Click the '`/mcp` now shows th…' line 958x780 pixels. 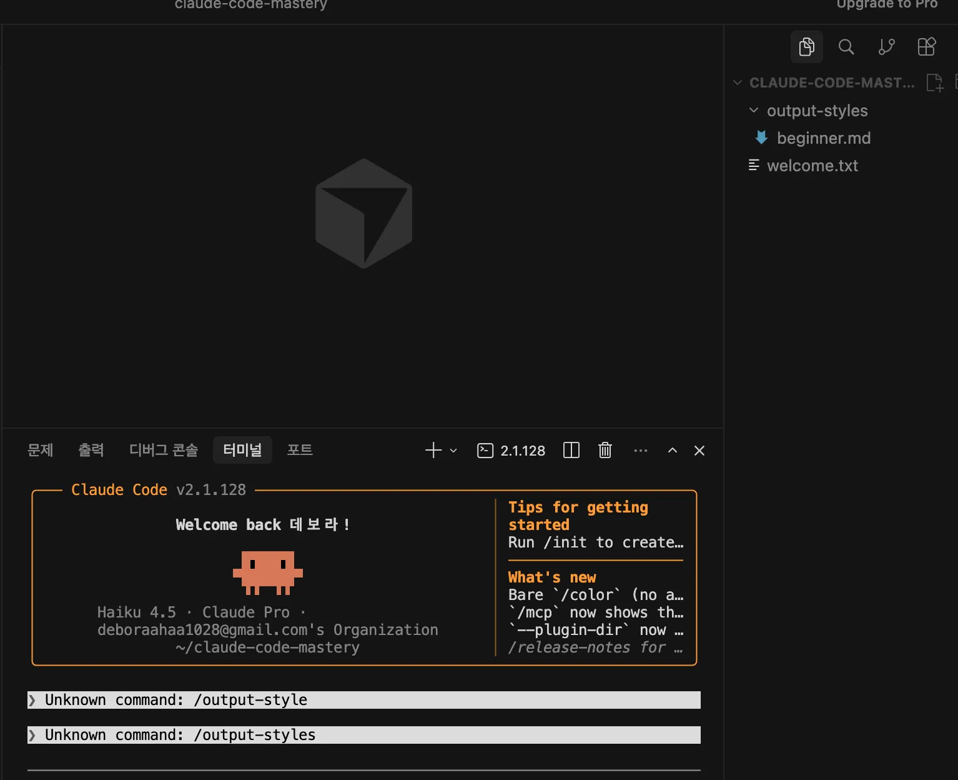click(x=596, y=612)
